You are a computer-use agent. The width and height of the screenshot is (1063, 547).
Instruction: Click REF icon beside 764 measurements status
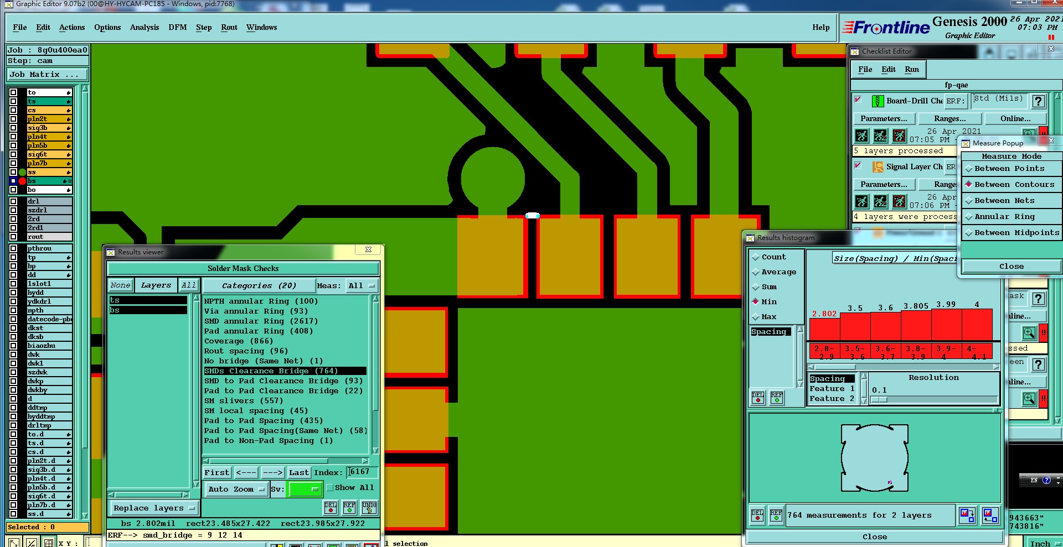(776, 515)
